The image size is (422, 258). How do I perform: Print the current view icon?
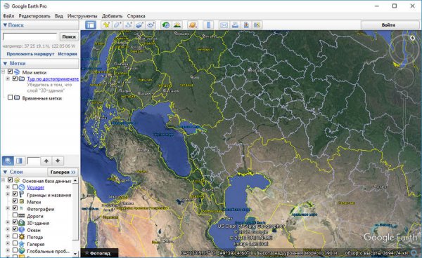coord(235,25)
